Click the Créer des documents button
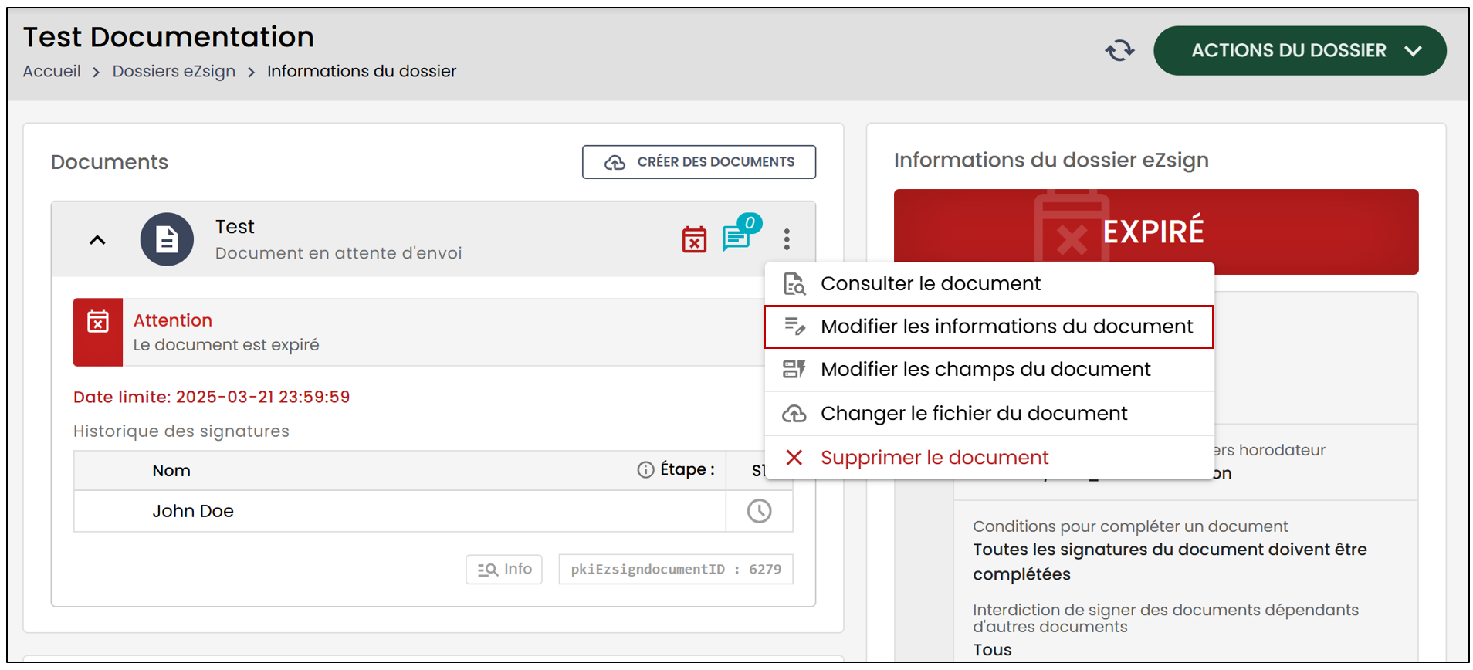Image resolution: width=1473 pixels, height=670 pixels. click(x=699, y=162)
